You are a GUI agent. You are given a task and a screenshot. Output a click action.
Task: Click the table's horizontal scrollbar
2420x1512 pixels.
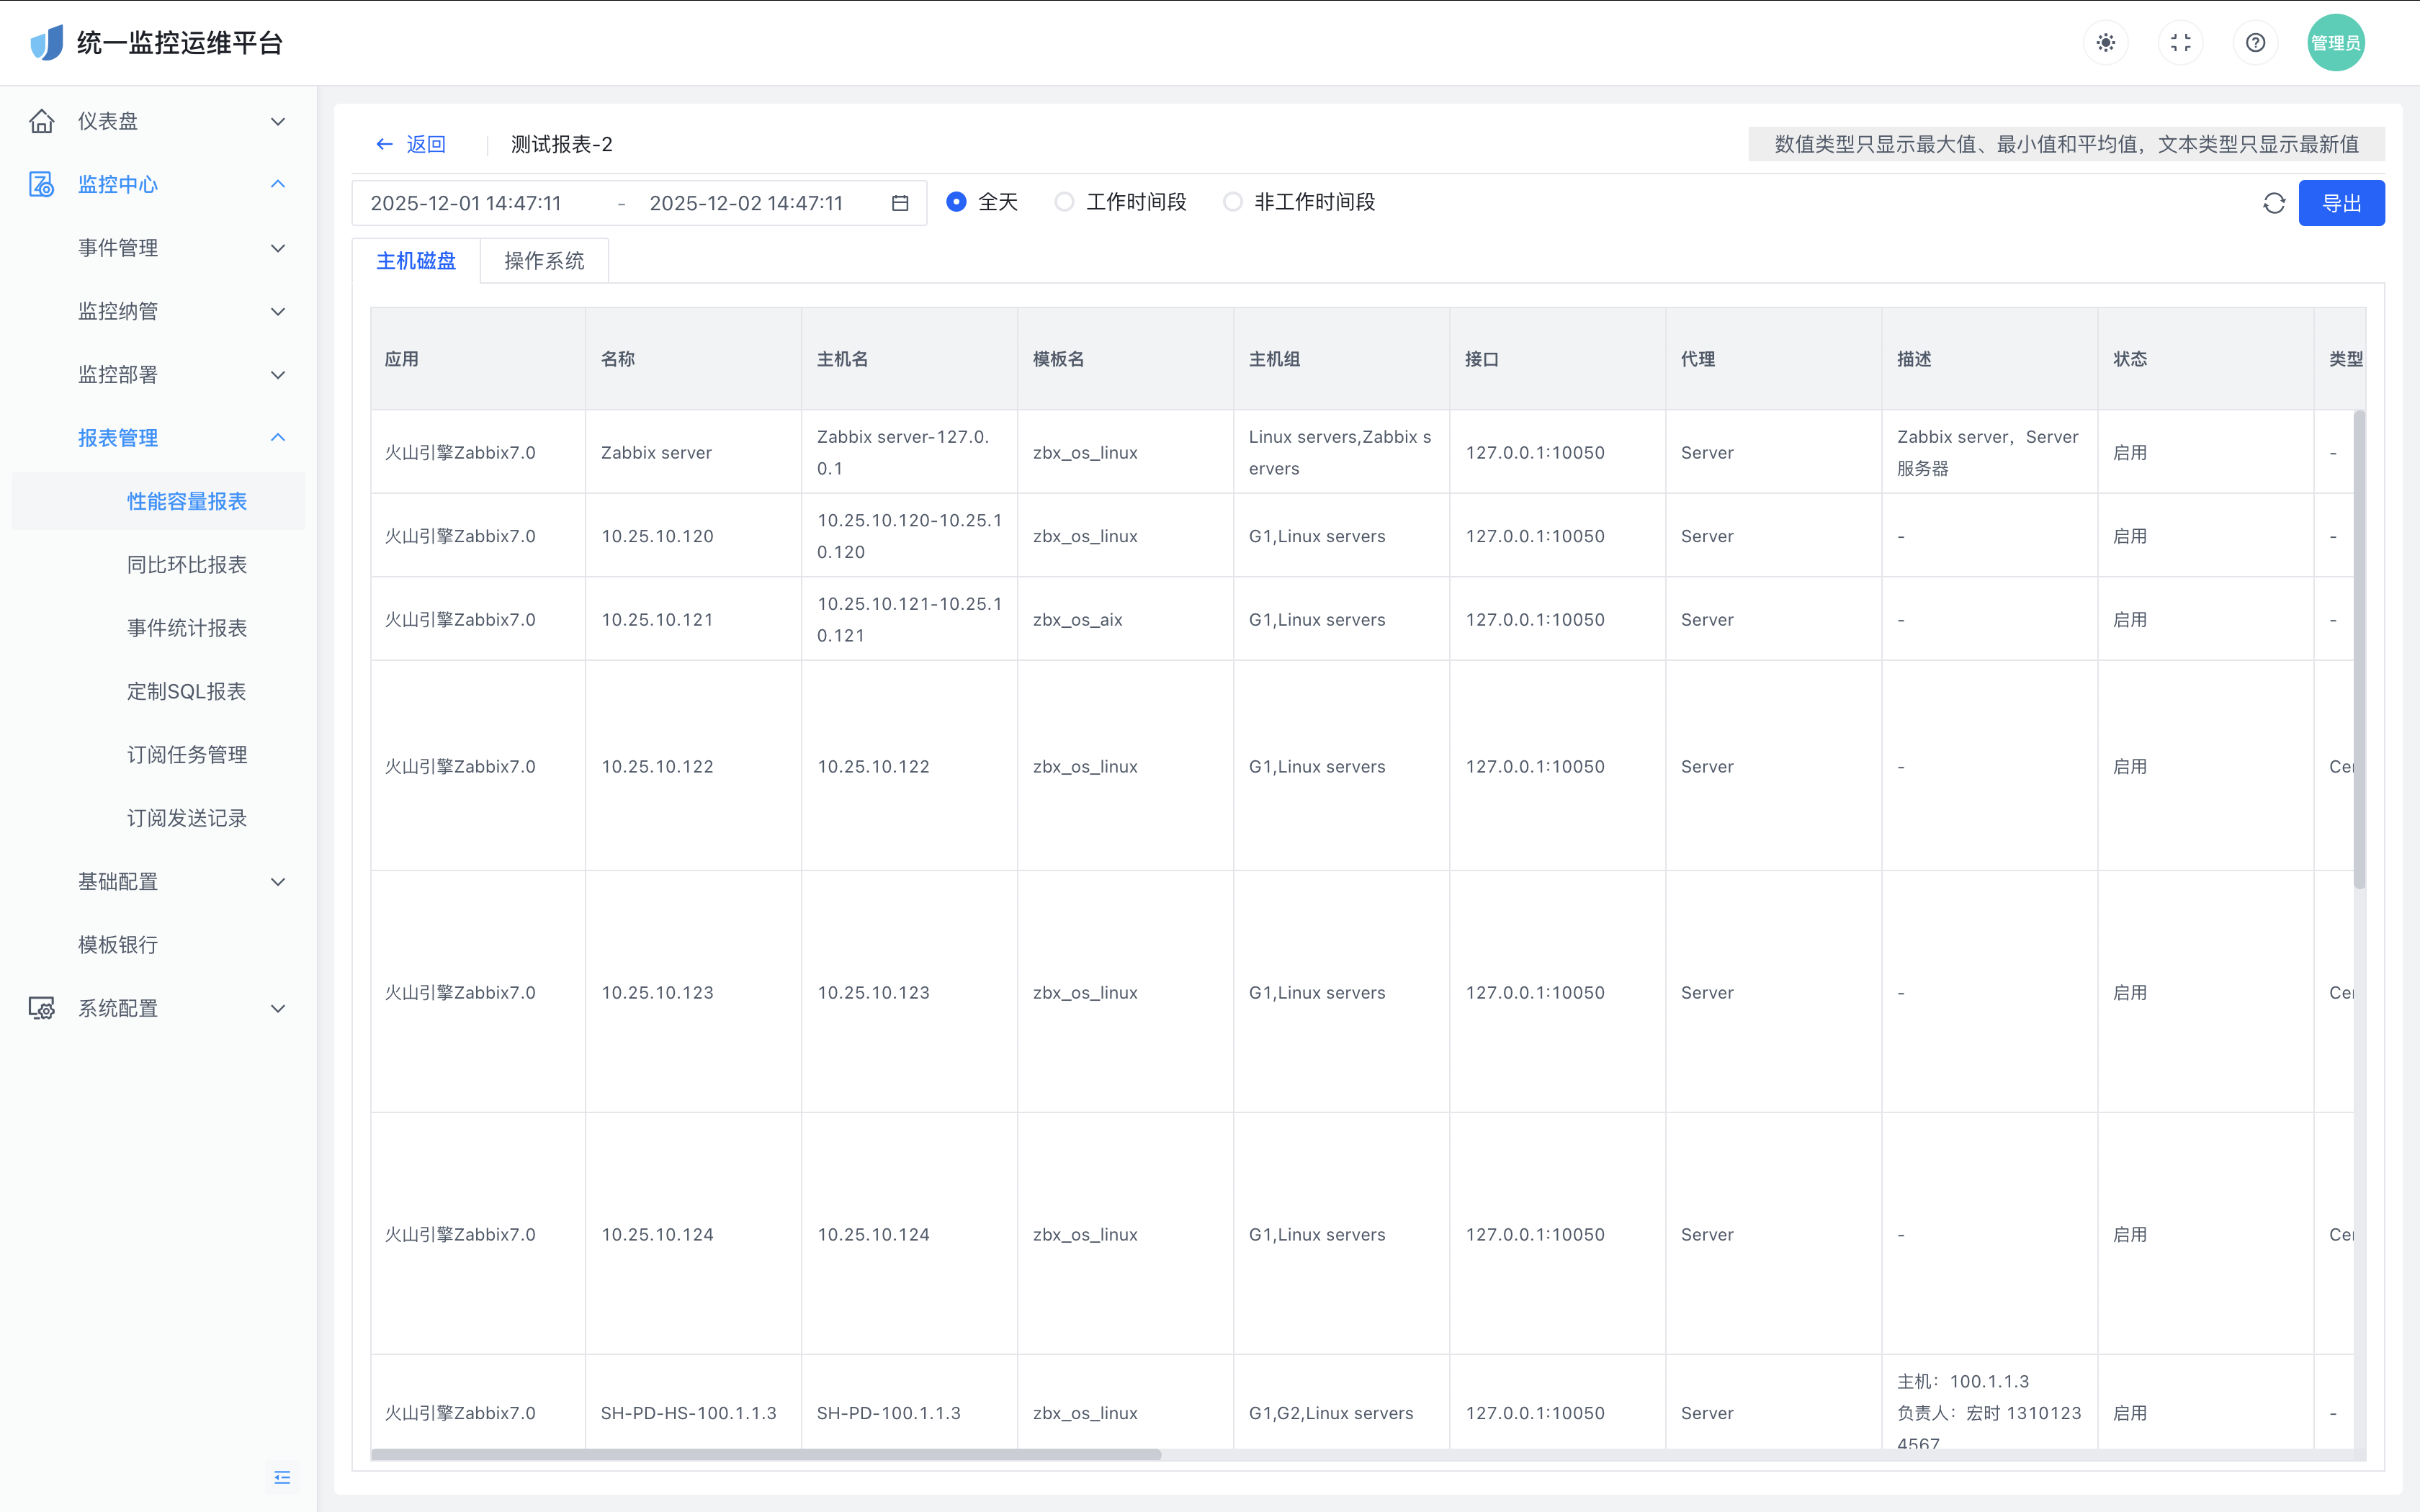pyautogui.click(x=766, y=1455)
